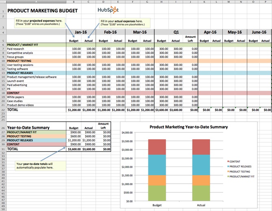
Task: Select the June-16 month header
Action: 259,32
